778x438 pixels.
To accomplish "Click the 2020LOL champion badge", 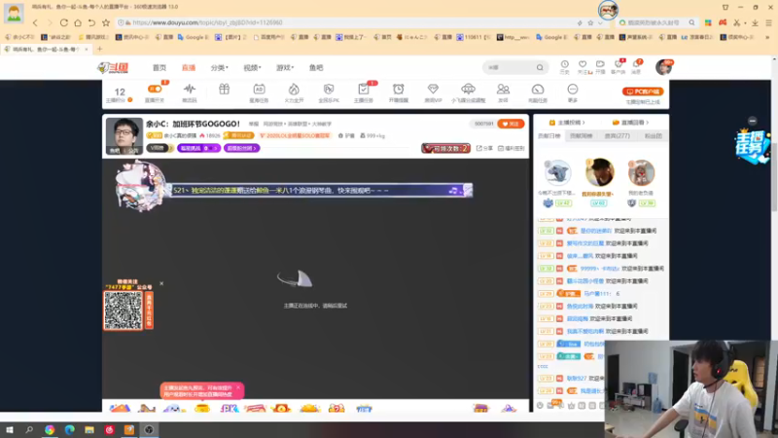I will tap(295, 135).
